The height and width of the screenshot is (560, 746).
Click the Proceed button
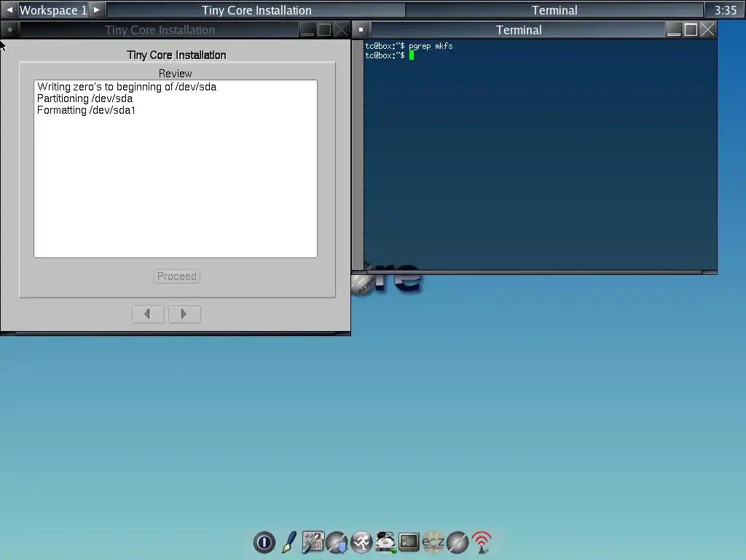click(x=177, y=276)
